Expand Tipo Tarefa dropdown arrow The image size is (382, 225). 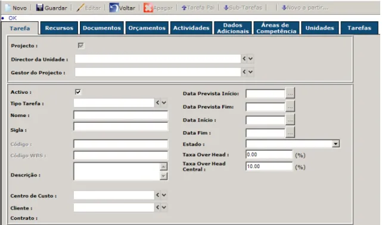click(164, 103)
